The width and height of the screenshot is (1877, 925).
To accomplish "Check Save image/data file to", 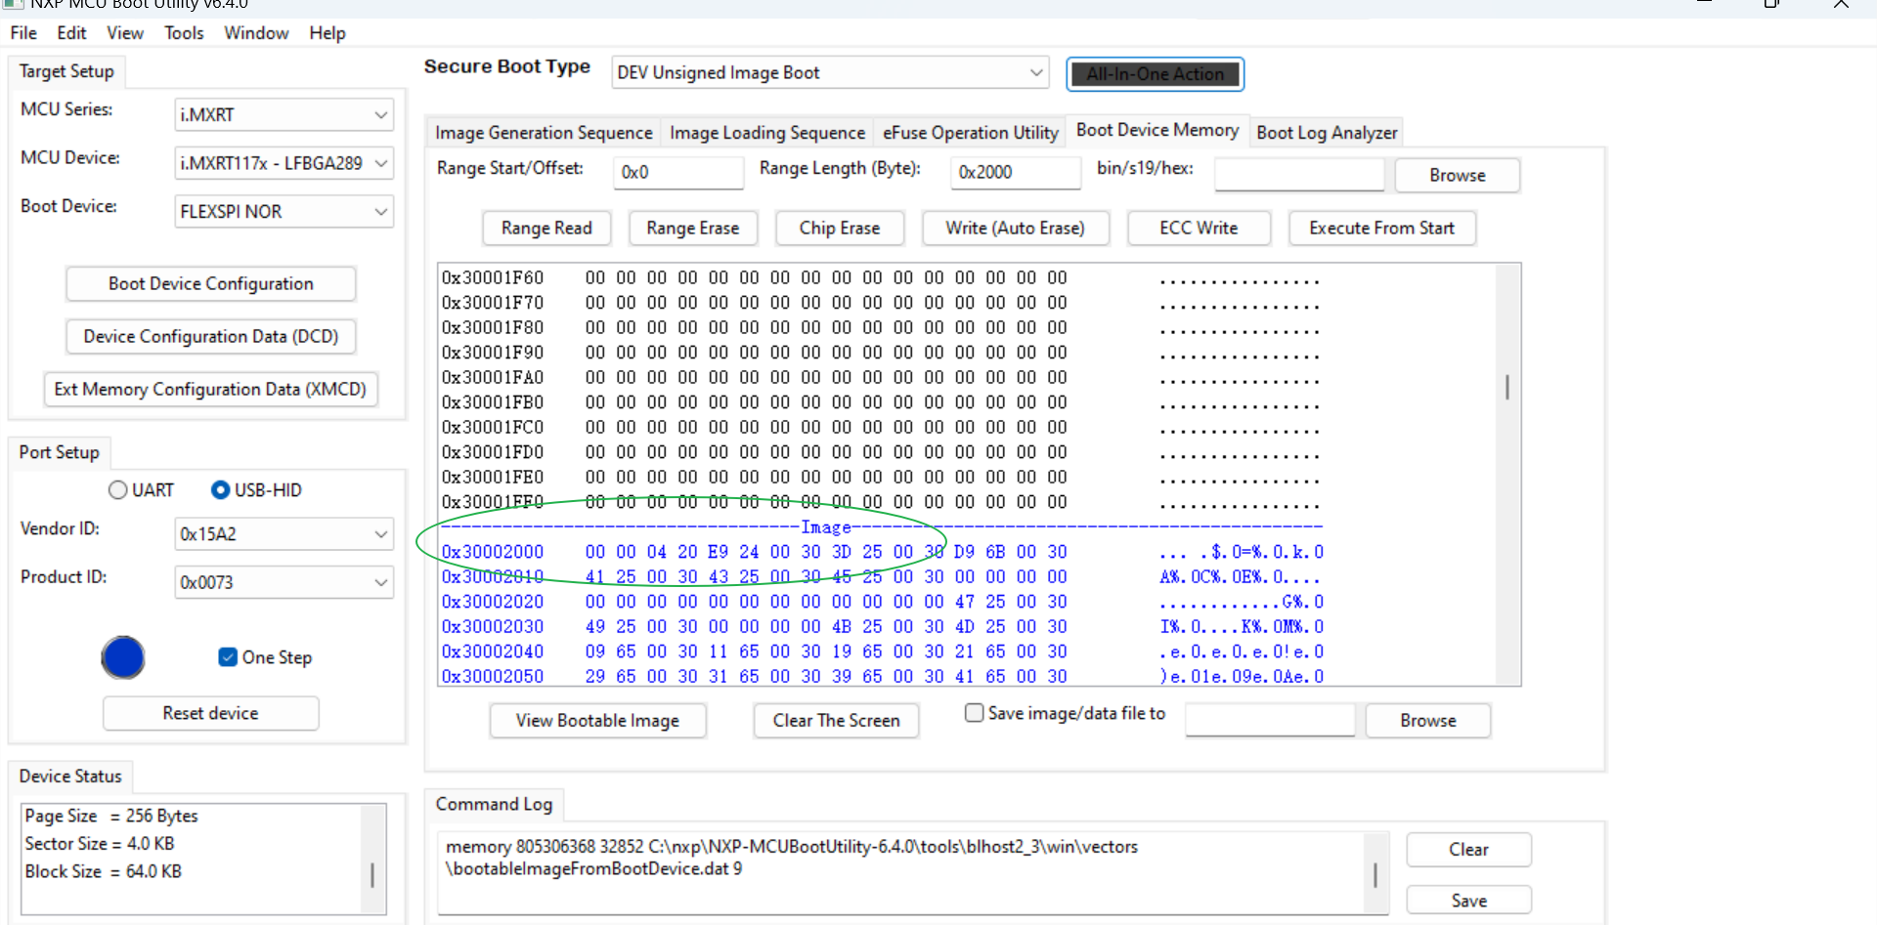I will pos(974,713).
